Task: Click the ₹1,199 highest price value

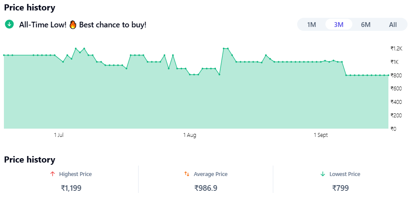Action: pyautogui.click(x=71, y=188)
